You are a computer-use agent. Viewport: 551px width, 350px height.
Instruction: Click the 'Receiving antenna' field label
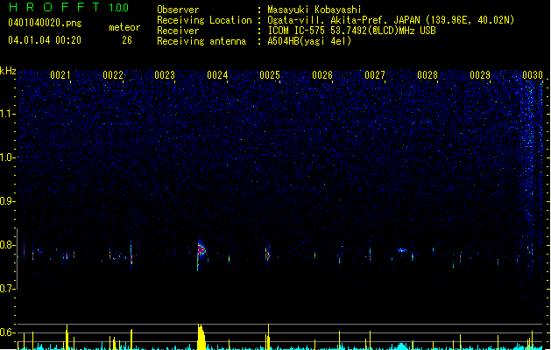201,41
